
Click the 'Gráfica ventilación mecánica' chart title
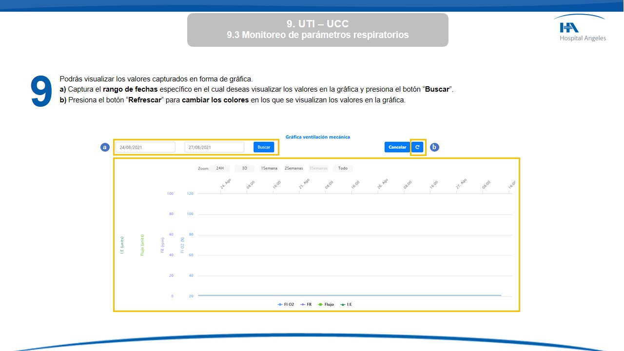(317, 137)
